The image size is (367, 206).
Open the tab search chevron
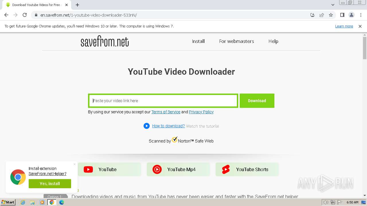click(x=333, y=5)
